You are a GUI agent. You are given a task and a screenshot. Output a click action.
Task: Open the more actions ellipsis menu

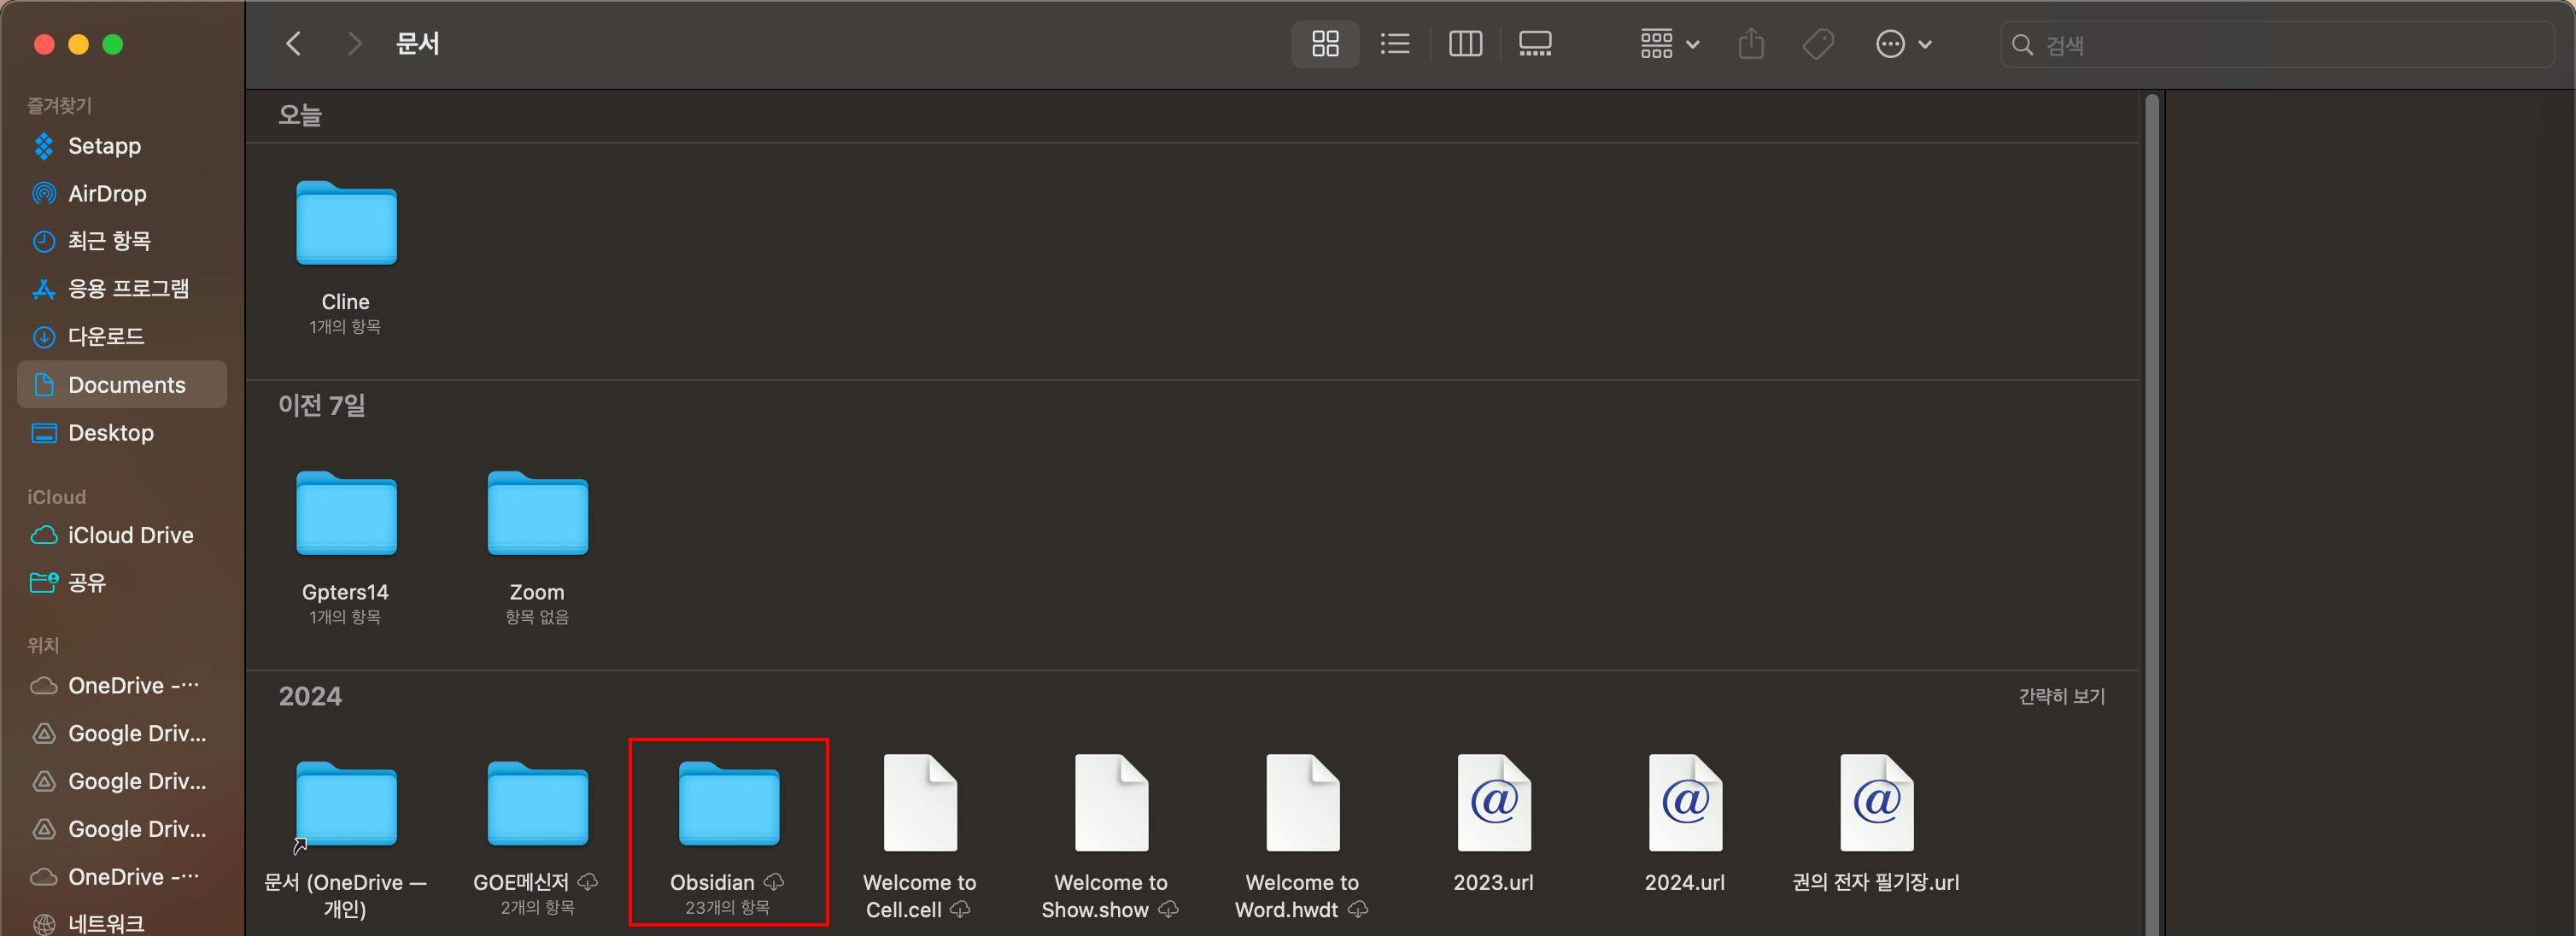(1902, 44)
